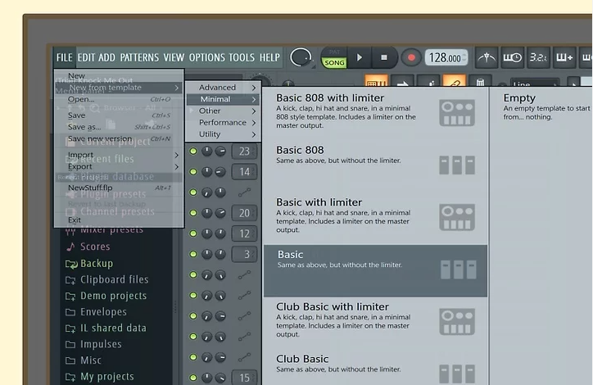Toggle the PAT/SONG mode switch
The width and height of the screenshot is (593, 385).
[x=334, y=58]
